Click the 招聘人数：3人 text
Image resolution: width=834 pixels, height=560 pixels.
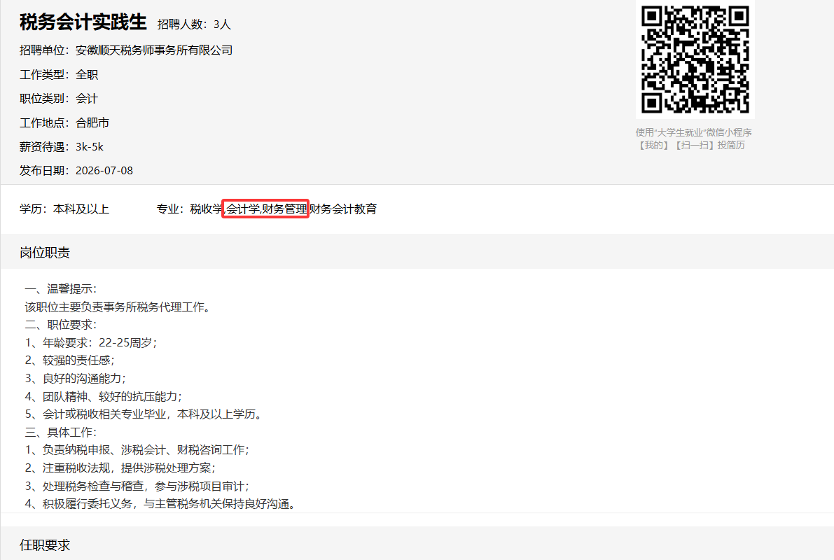click(194, 24)
